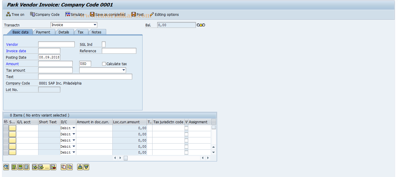The width and height of the screenshot is (398, 177).
Task: Switch to the Notes tab
Action: [97, 32]
